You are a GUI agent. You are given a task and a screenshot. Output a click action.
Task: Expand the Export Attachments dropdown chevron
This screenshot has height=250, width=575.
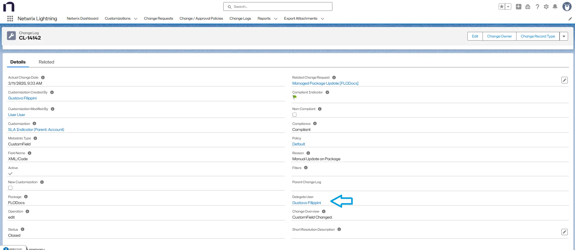(322, 19)
